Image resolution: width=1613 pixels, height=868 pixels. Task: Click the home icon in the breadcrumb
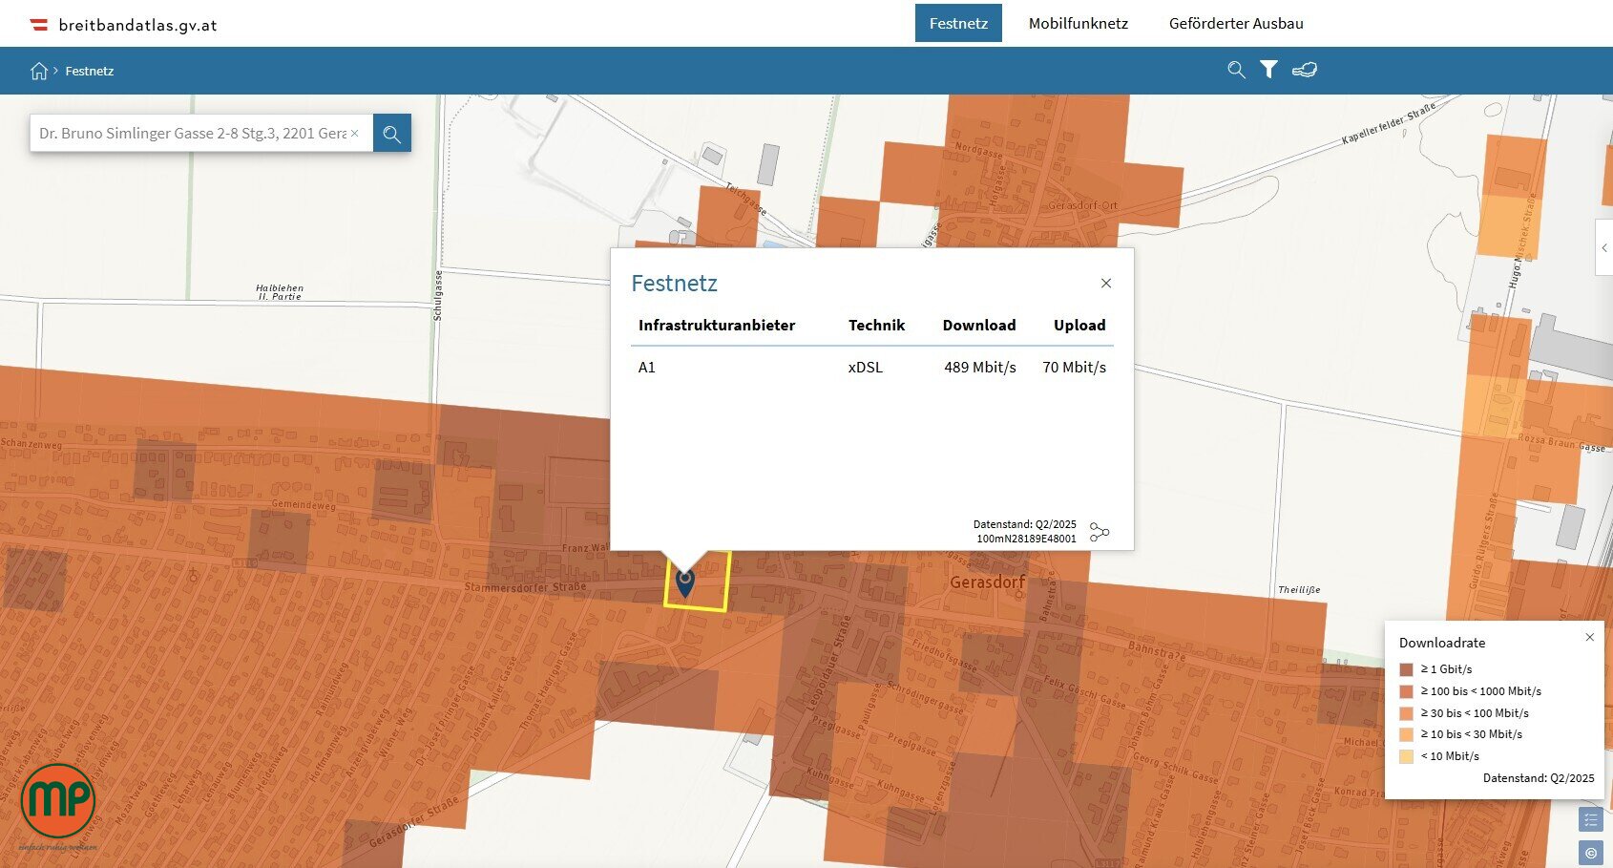(x=39, y=71)
